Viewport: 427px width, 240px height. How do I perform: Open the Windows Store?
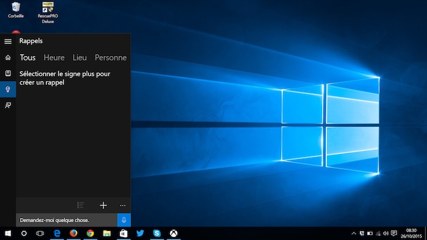pos(123,233)
